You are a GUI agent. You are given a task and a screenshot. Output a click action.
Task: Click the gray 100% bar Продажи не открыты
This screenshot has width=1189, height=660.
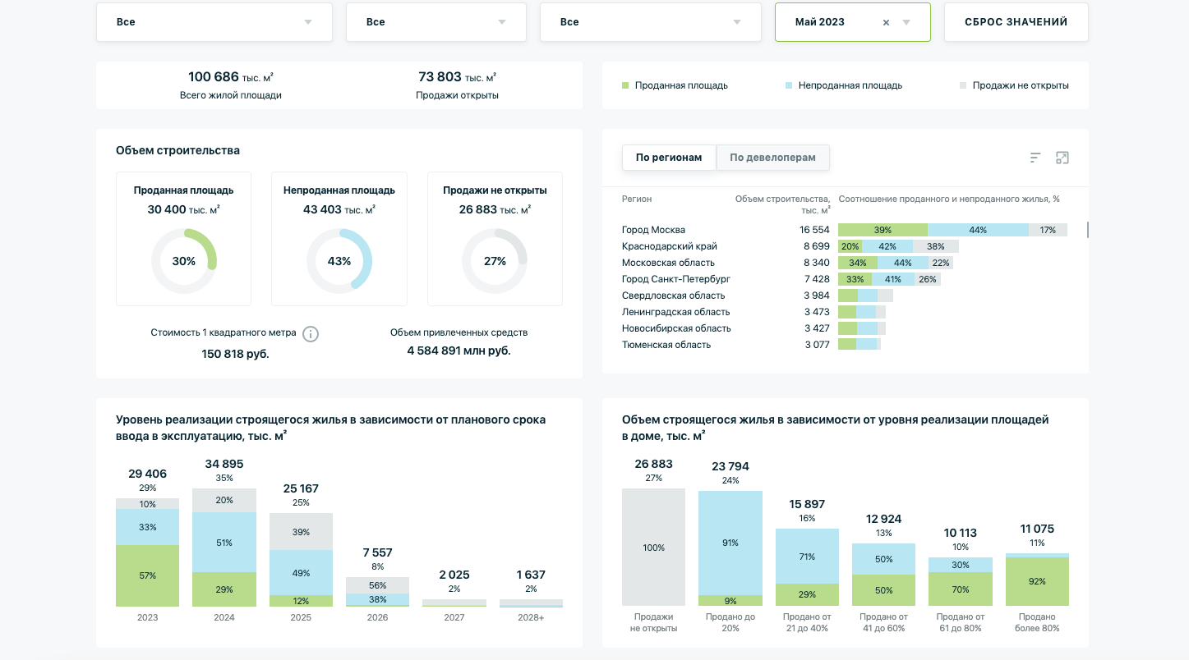[653, 548]
